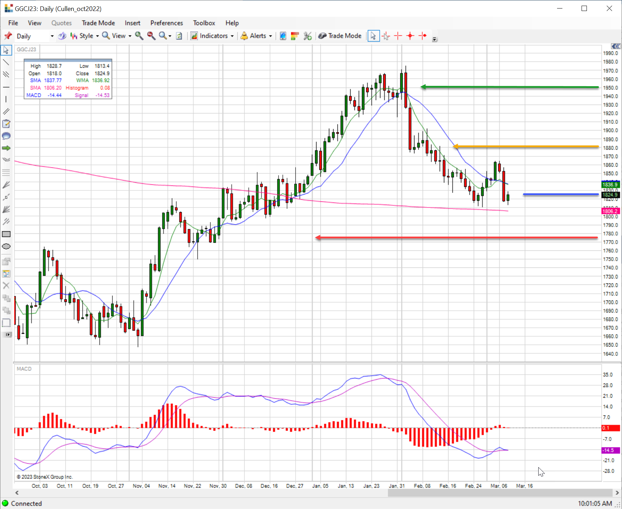Toggle the plain red crosshair cursor

(398, 36)
